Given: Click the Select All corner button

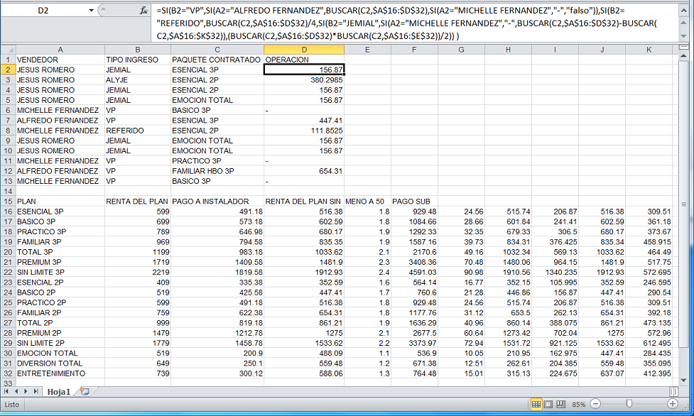Looking at the screenshot, I should tap(8, 50).
